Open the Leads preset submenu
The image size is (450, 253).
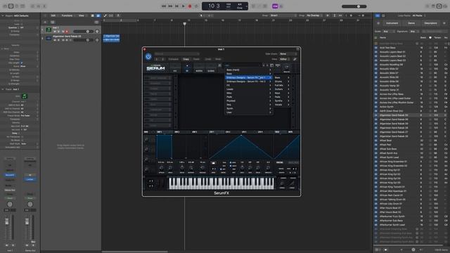click(248, 89)
